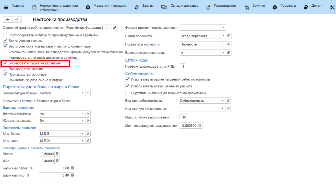Open the Деньги menu section

click(x=317, y=6)
